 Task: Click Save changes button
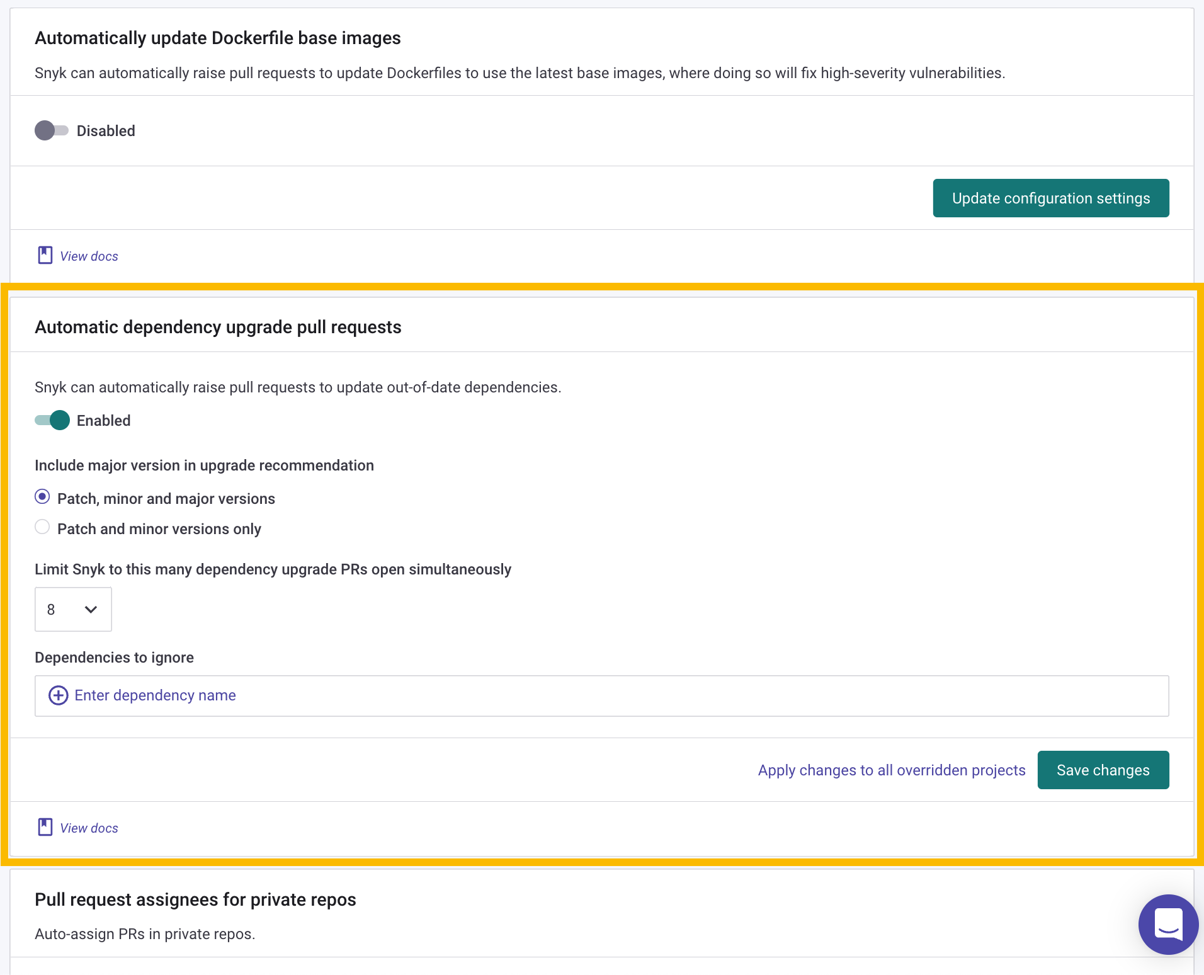tap(1103, 770)
